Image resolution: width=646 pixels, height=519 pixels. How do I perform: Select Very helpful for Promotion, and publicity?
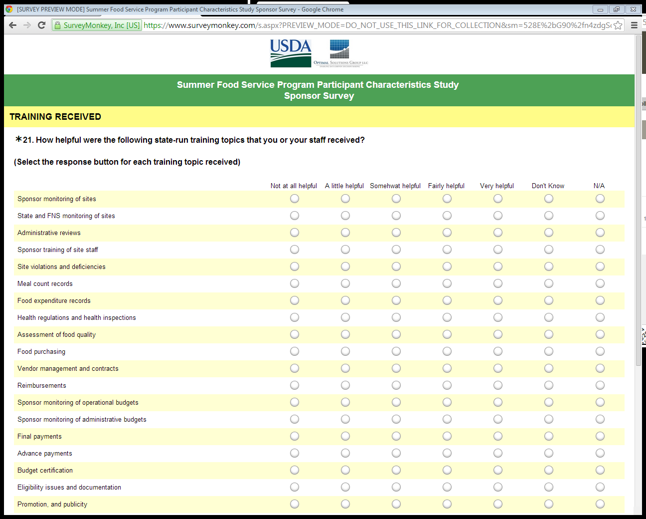pos(498,504)
